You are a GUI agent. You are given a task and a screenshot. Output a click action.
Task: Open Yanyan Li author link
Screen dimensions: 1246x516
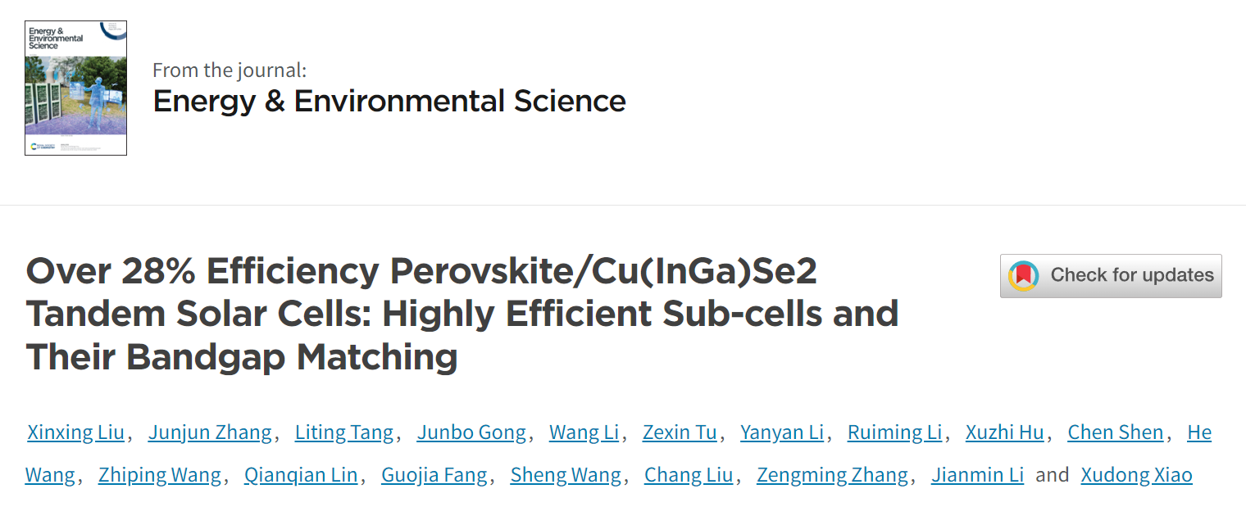pos(782,432)
